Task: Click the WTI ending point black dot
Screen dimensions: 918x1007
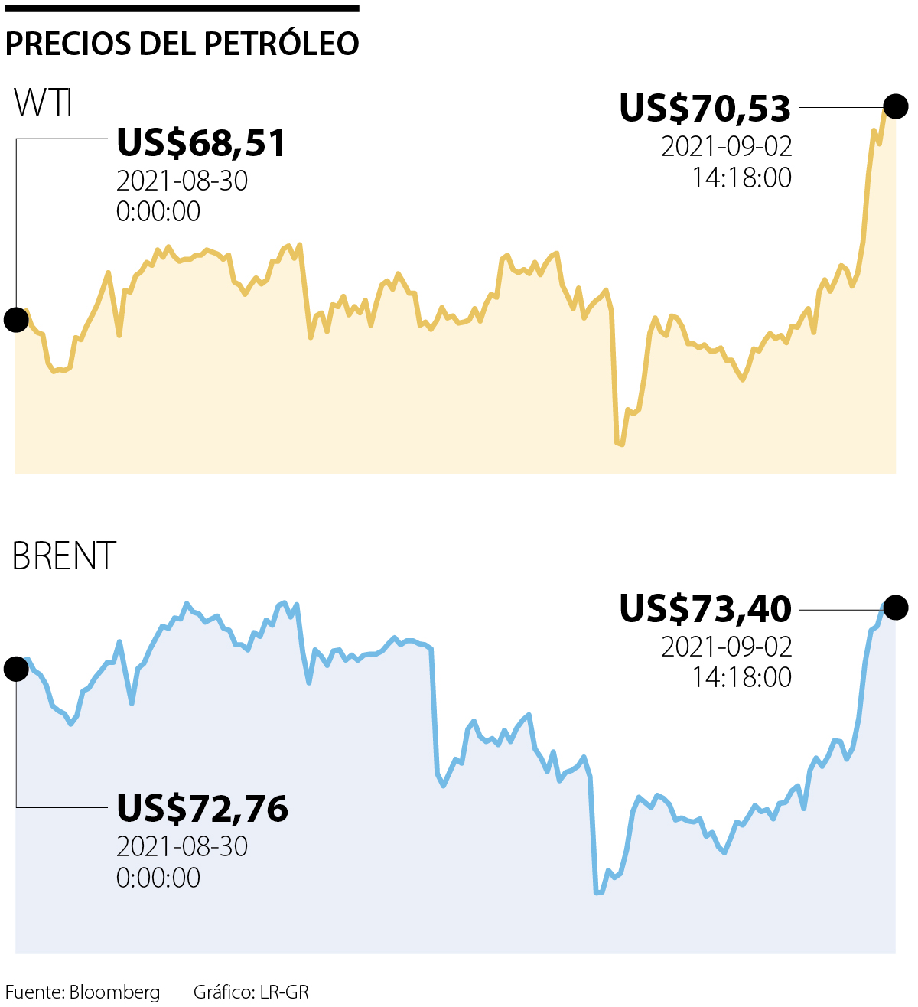Action: [896, 106]
